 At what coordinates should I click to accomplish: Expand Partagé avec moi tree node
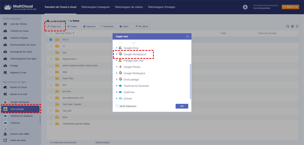click(117, 61)
